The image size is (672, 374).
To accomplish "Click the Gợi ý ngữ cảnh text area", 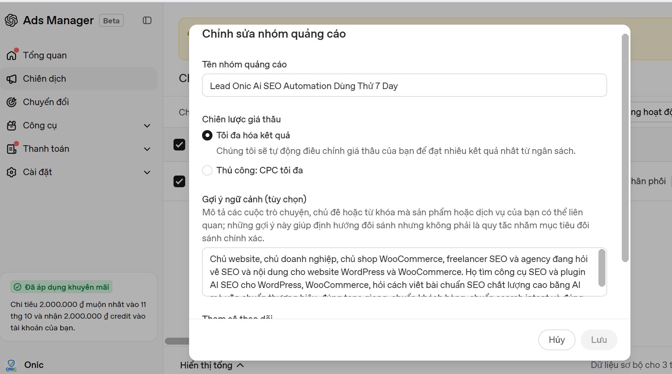I will click(404, 272).
